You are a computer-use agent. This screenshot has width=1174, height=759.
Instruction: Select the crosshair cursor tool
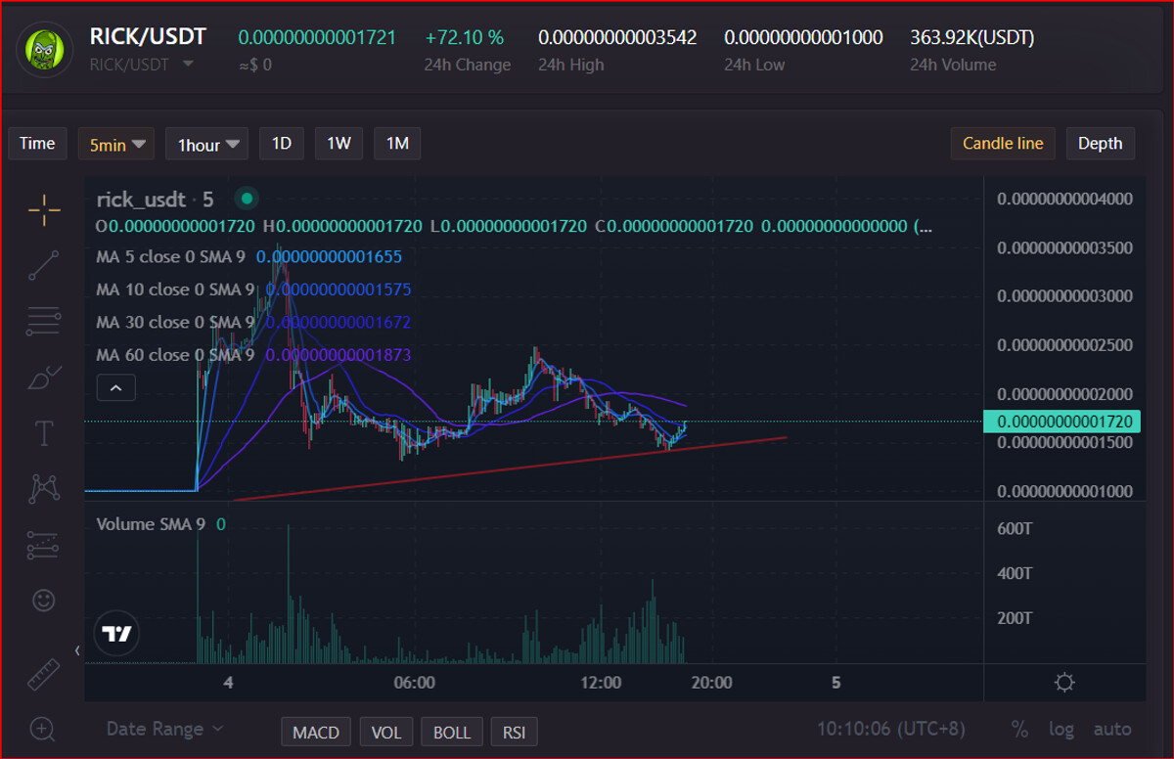tap(44, 209)
